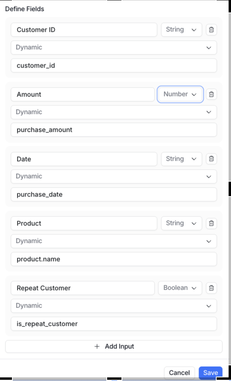Delete the Product field
231x381 pixels.
click(x=211, y=223)
